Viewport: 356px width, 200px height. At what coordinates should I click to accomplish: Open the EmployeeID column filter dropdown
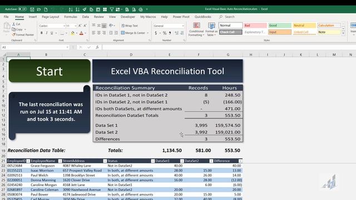tap(28, 161)
